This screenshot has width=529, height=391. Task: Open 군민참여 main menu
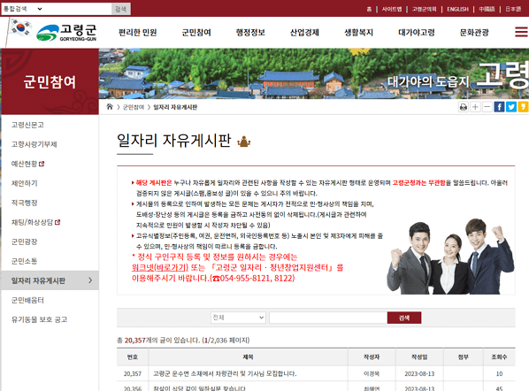(196, 33)
